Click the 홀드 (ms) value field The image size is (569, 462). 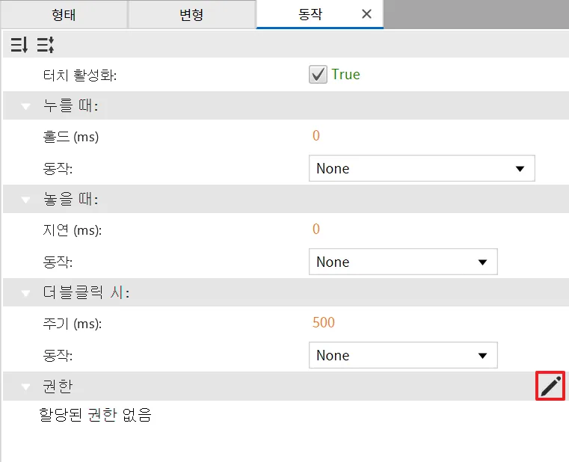click(x=316, y=136)
